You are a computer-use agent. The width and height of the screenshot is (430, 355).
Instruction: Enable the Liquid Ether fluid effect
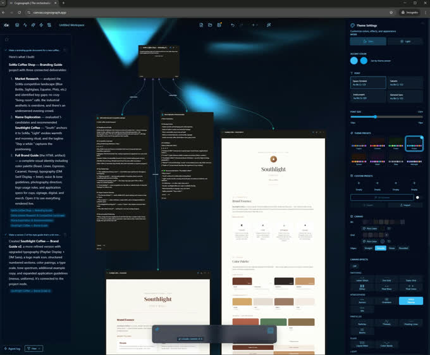click(362, 344)
